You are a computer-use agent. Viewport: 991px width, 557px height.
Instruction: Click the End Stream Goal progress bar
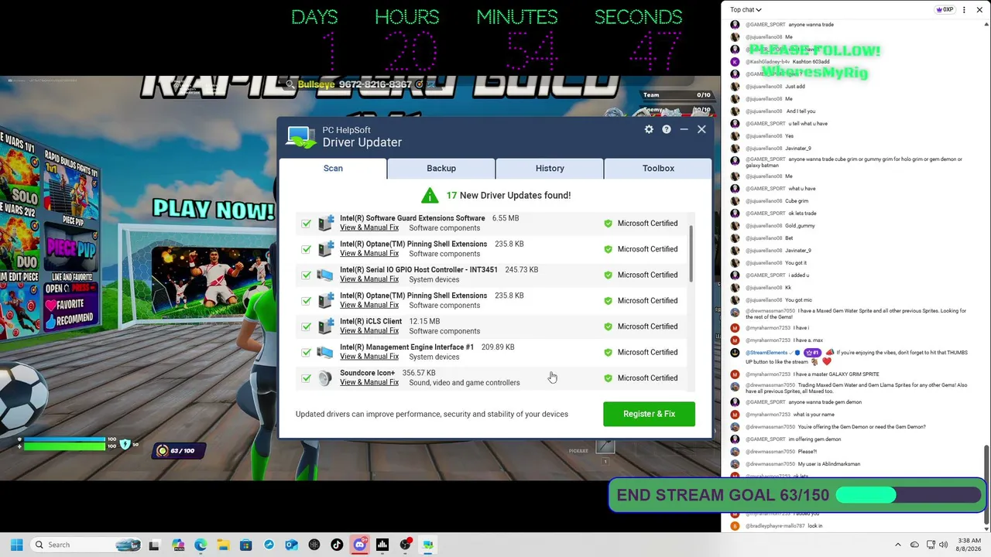(907, 495)
